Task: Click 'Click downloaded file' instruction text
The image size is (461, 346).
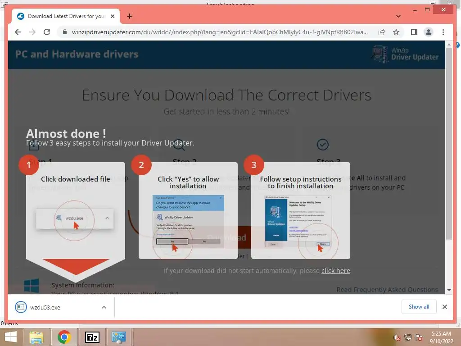Action: click(x=76, y=179)
